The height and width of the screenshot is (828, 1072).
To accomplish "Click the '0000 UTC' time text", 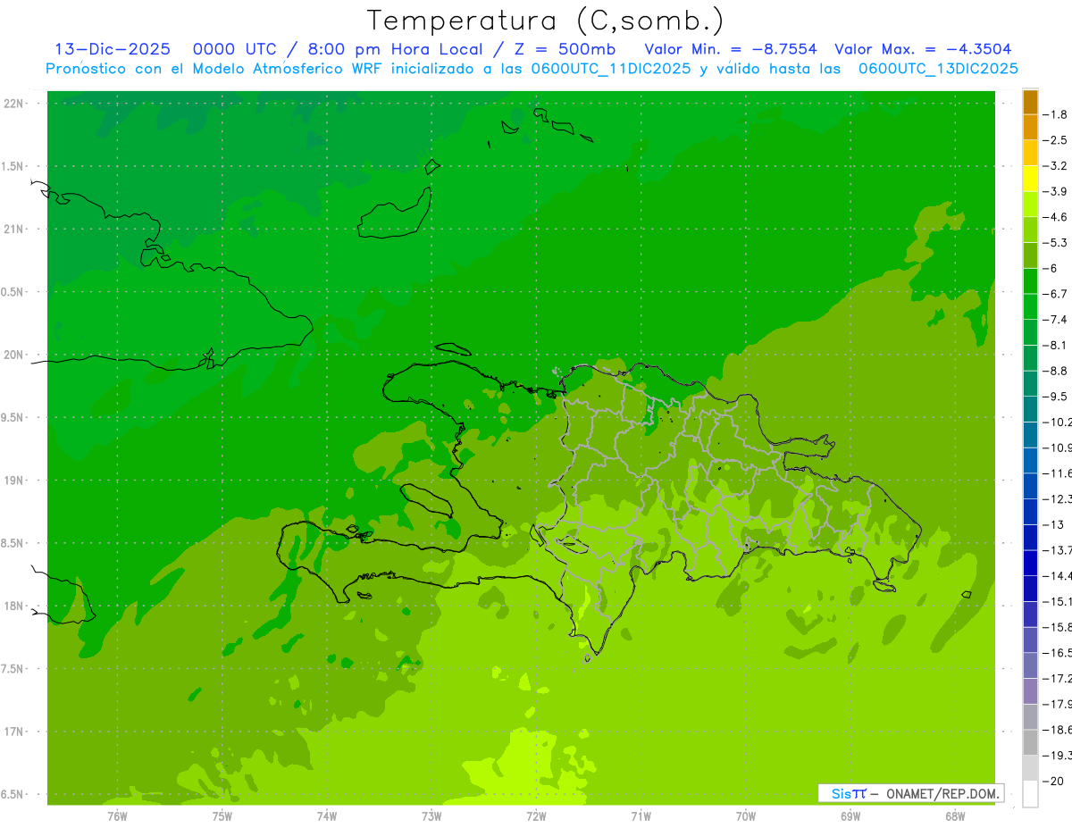I will pos(234,49).
